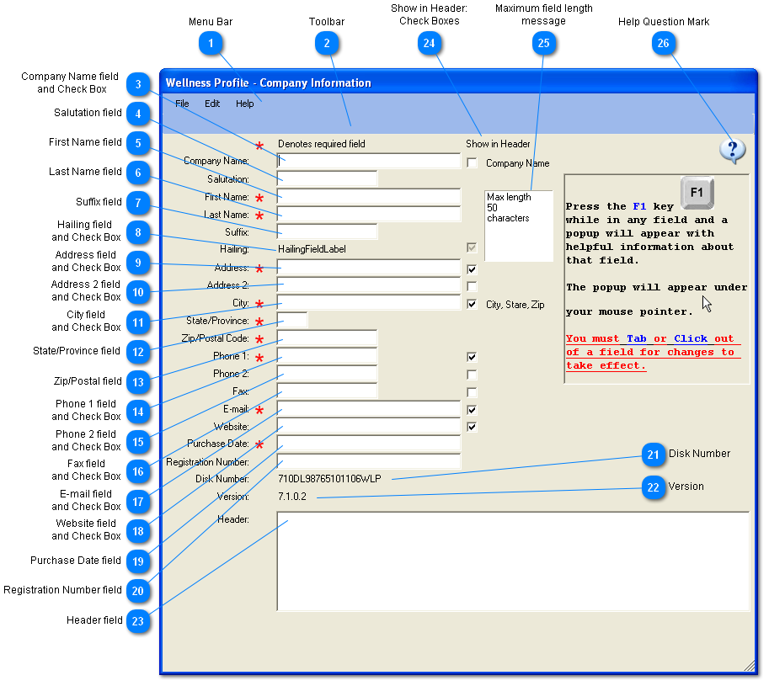Click the Version value 7.1.0.2
The height and width of the screenshot is (686, 769).
click(291, 497)
